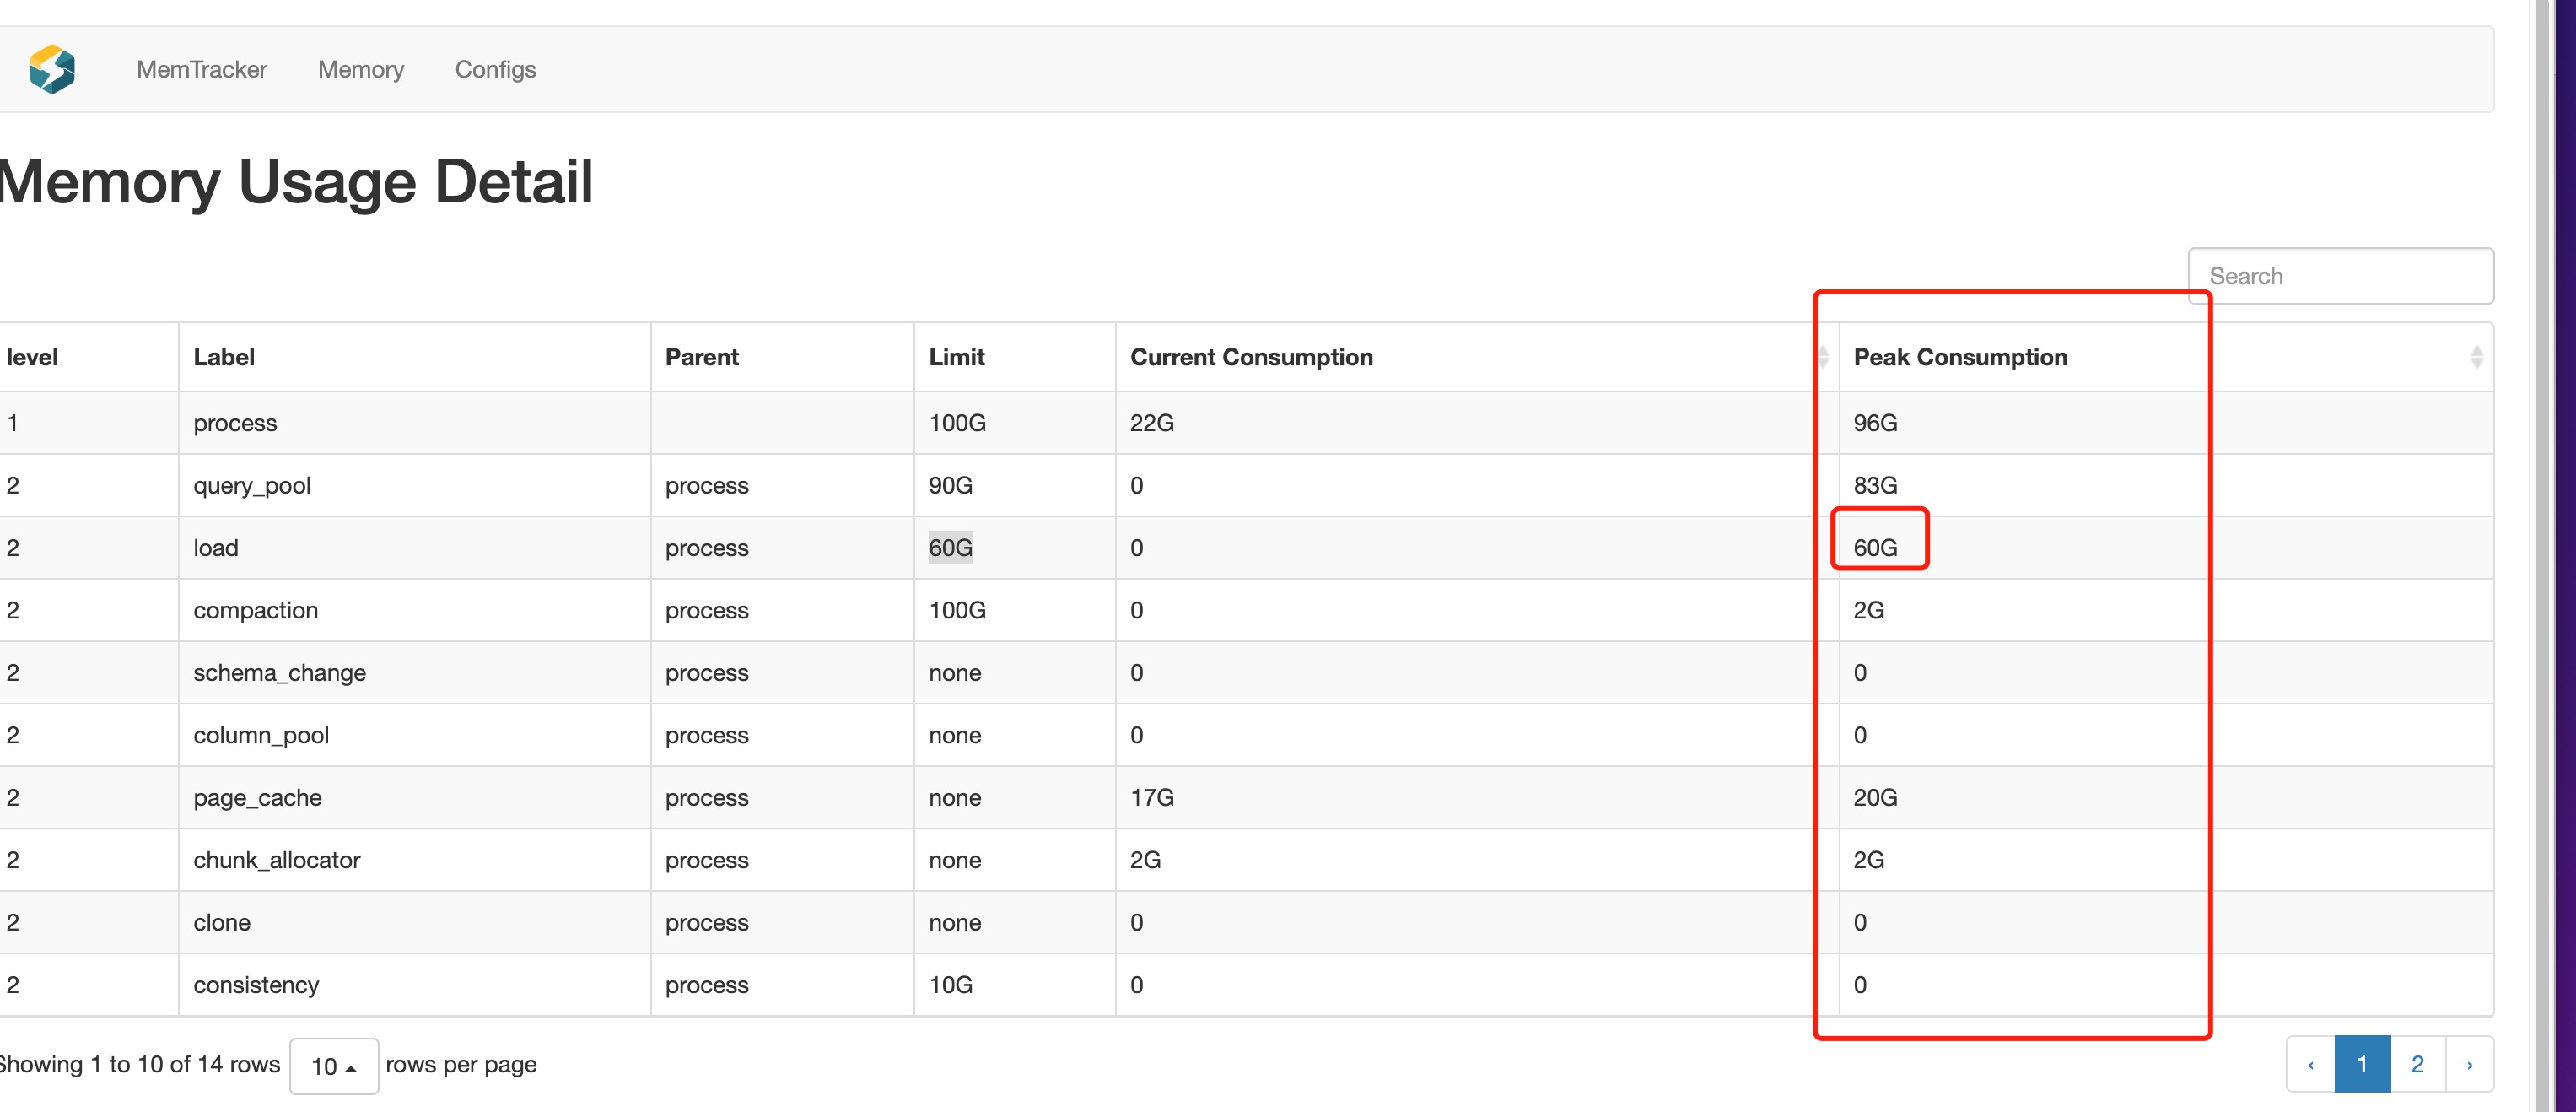Click the 96G peak consumption value
Image resolution: width=2576 pixels, height=1112 pixels.
(x=1875, y=423)
